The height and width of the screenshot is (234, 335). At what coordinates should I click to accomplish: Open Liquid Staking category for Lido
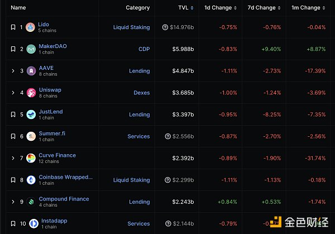coord(131,27)
